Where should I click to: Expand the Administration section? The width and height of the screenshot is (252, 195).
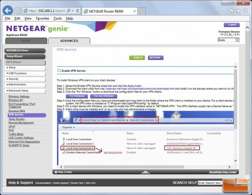pyautogui.click(x=25, y=84)
